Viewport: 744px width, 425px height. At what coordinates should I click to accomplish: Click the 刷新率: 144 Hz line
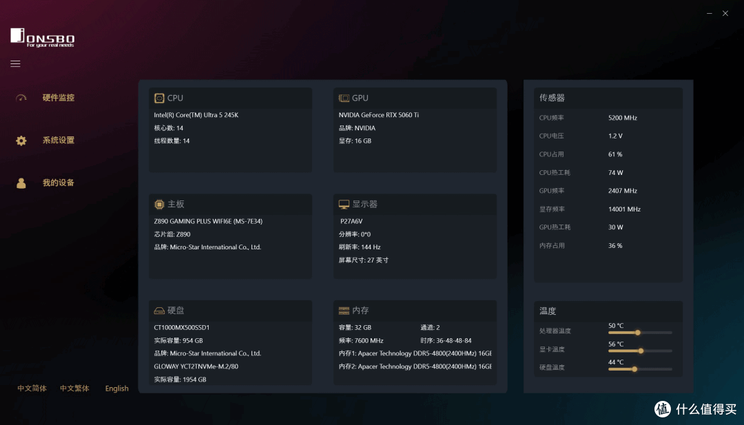tap(360, 247)
